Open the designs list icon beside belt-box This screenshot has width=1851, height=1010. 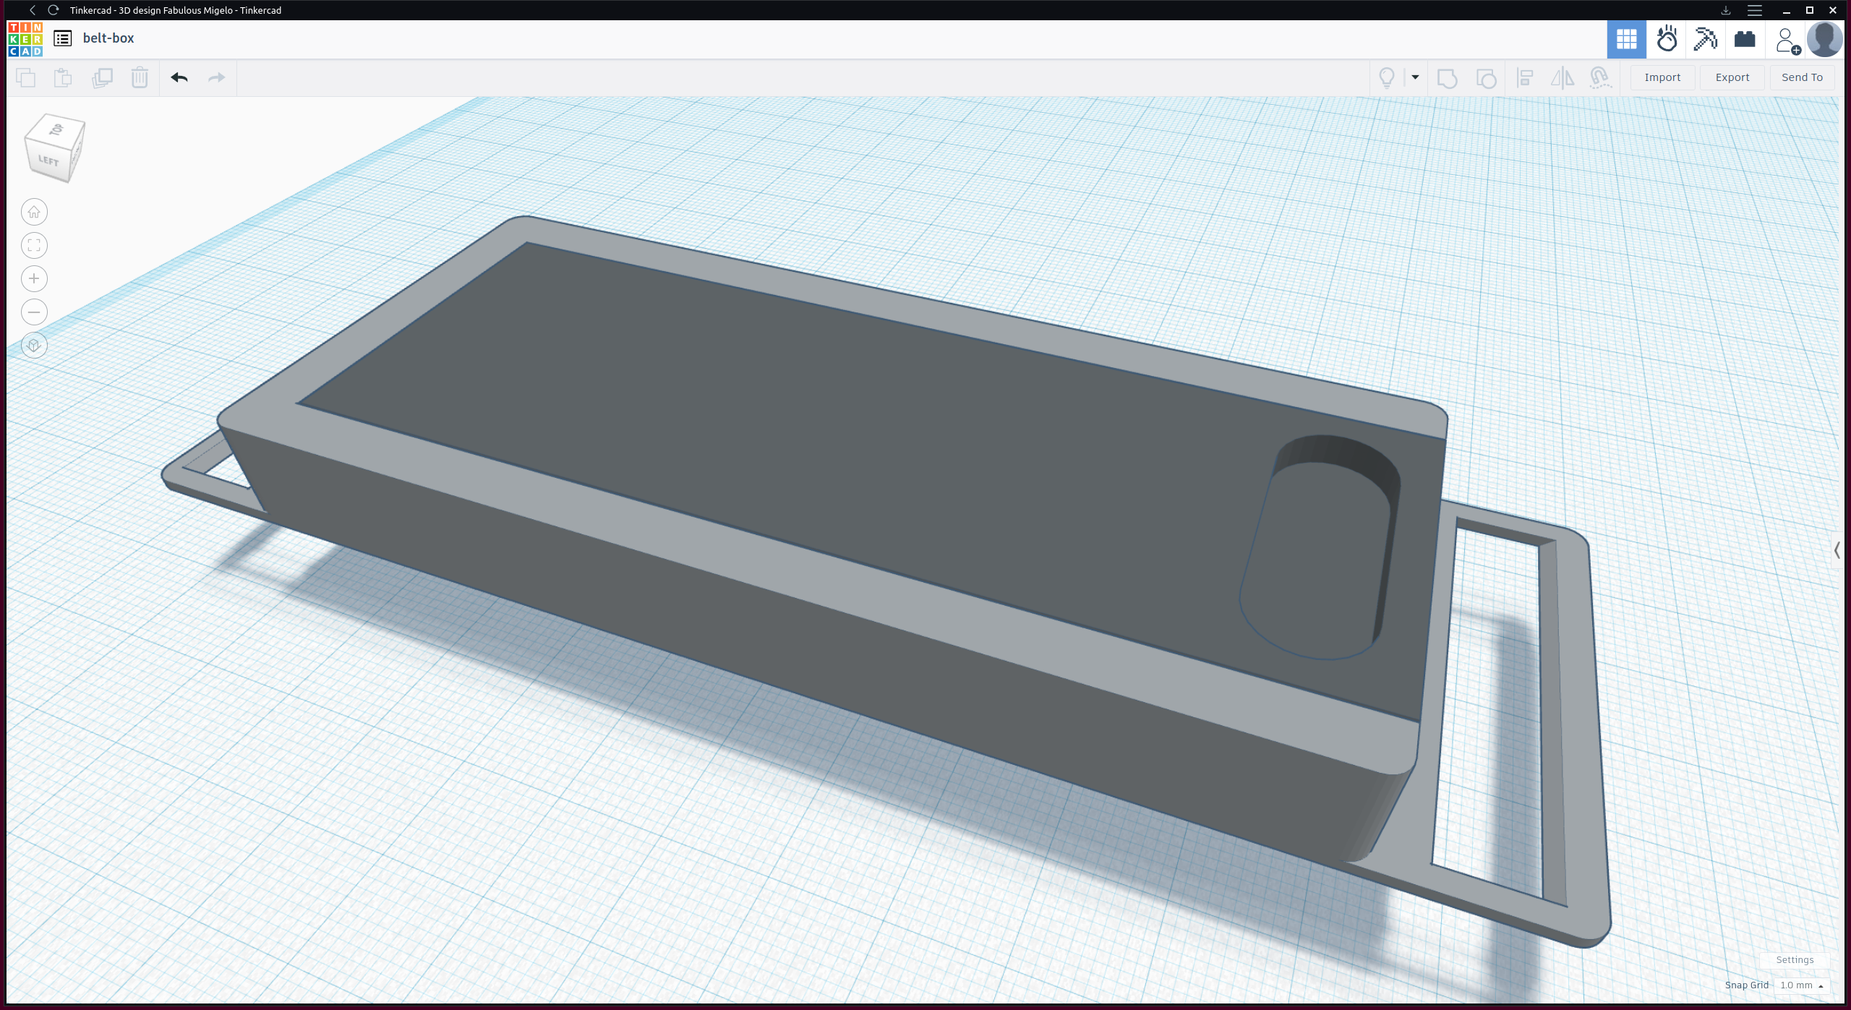click(63, 38)
